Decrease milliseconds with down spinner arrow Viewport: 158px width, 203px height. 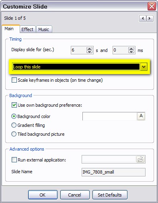click(131, 52)
